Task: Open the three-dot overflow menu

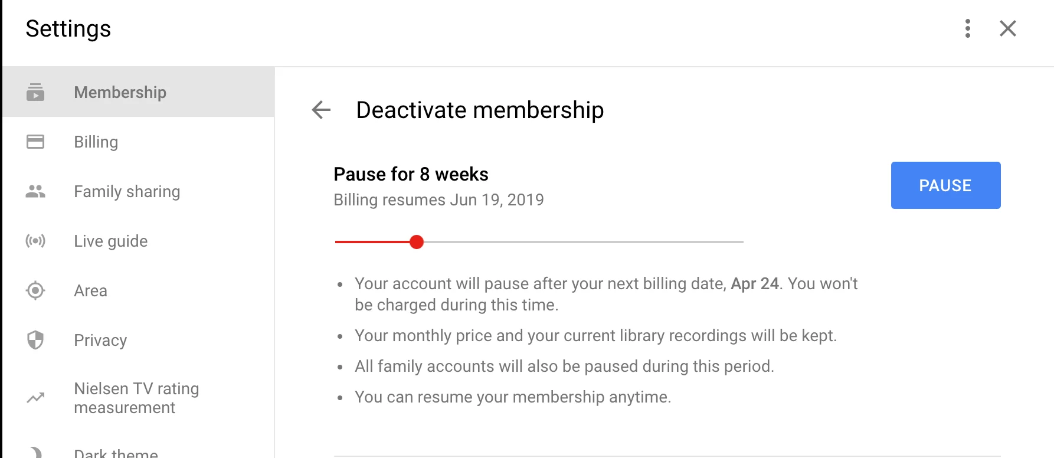Action: pyautogui.click(x=967, y=28)
